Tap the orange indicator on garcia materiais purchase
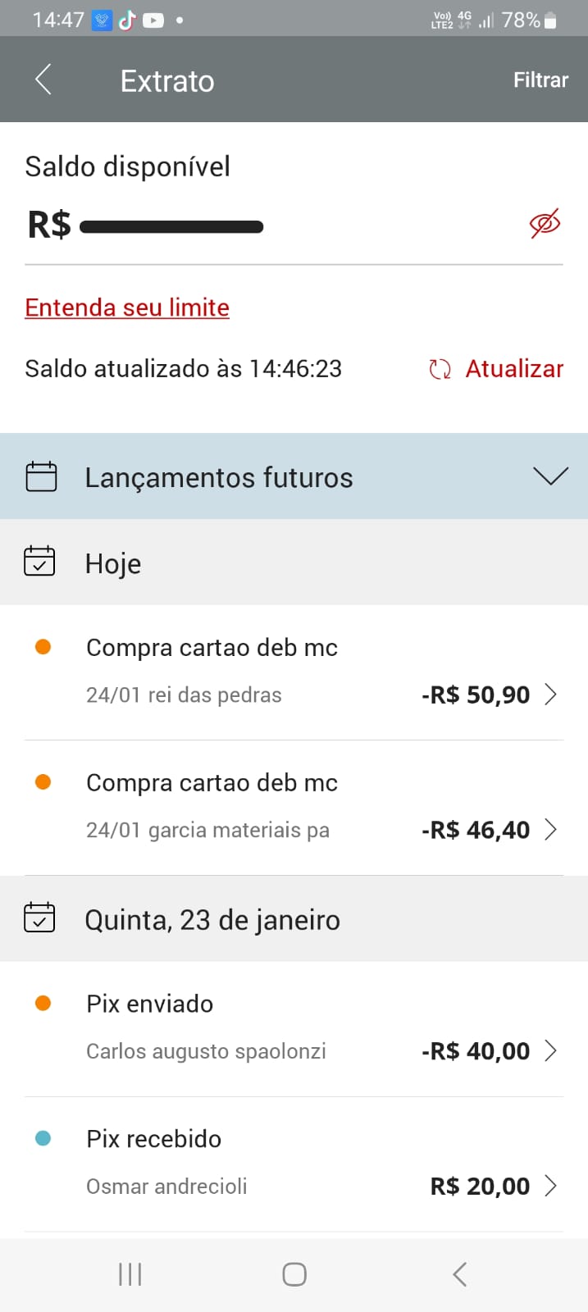 click(x=43, y=781)
